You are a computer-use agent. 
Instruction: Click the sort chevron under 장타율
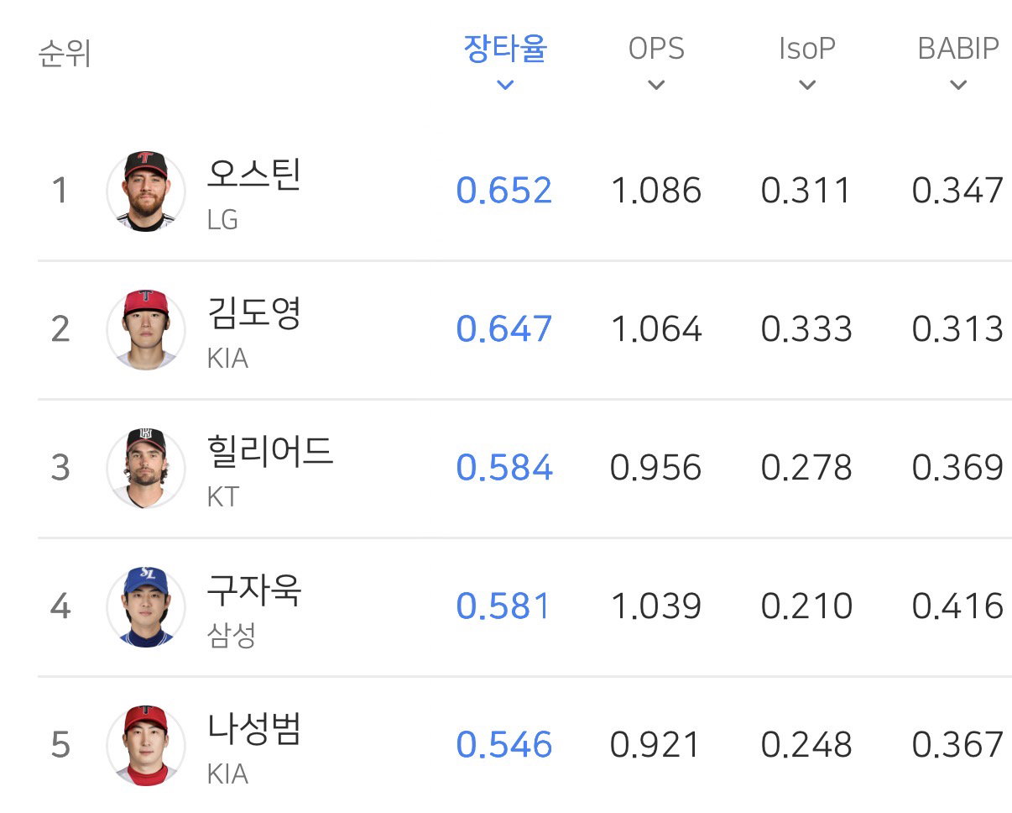[x=505, y=85]
